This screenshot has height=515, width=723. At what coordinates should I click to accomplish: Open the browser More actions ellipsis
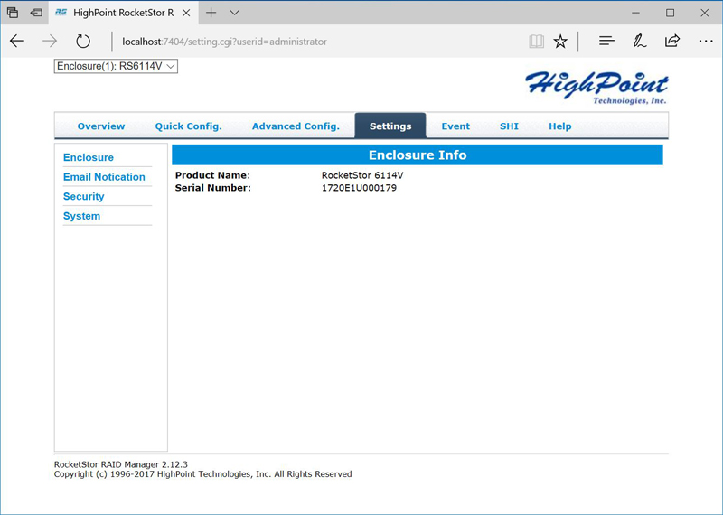pos(706,42)
